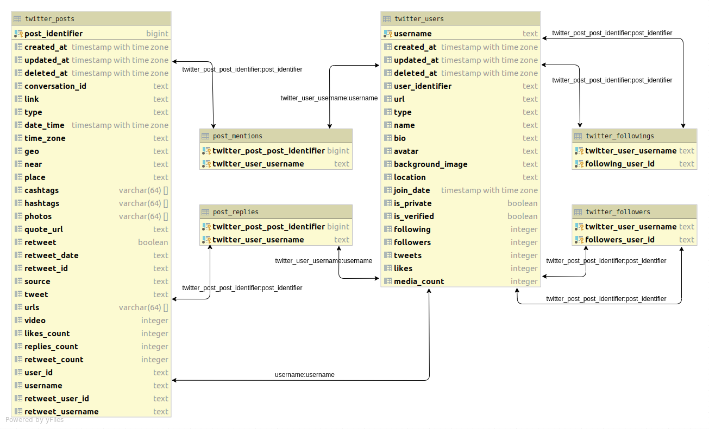This screenshot has height=429, width=709.
Task: Select the post_mentions table title
Action: [238, 136]
